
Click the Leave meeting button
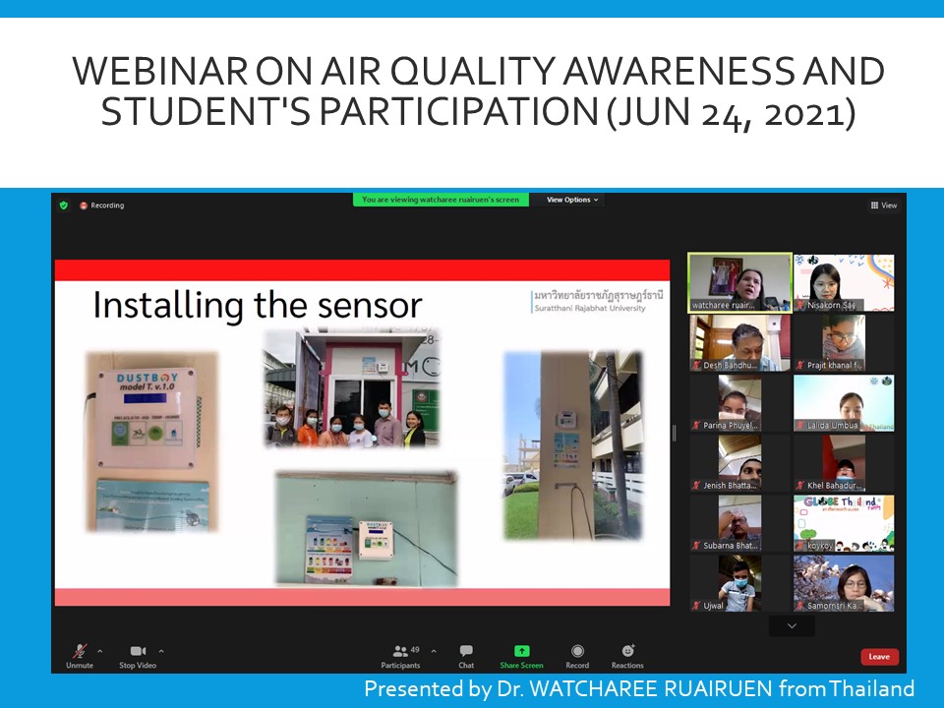coord(879,657)
